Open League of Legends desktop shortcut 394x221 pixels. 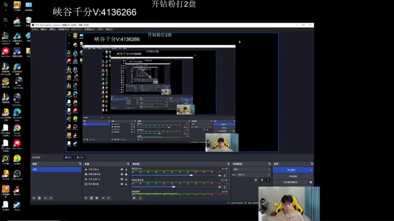pyautogui.click(x=5, y=38)
